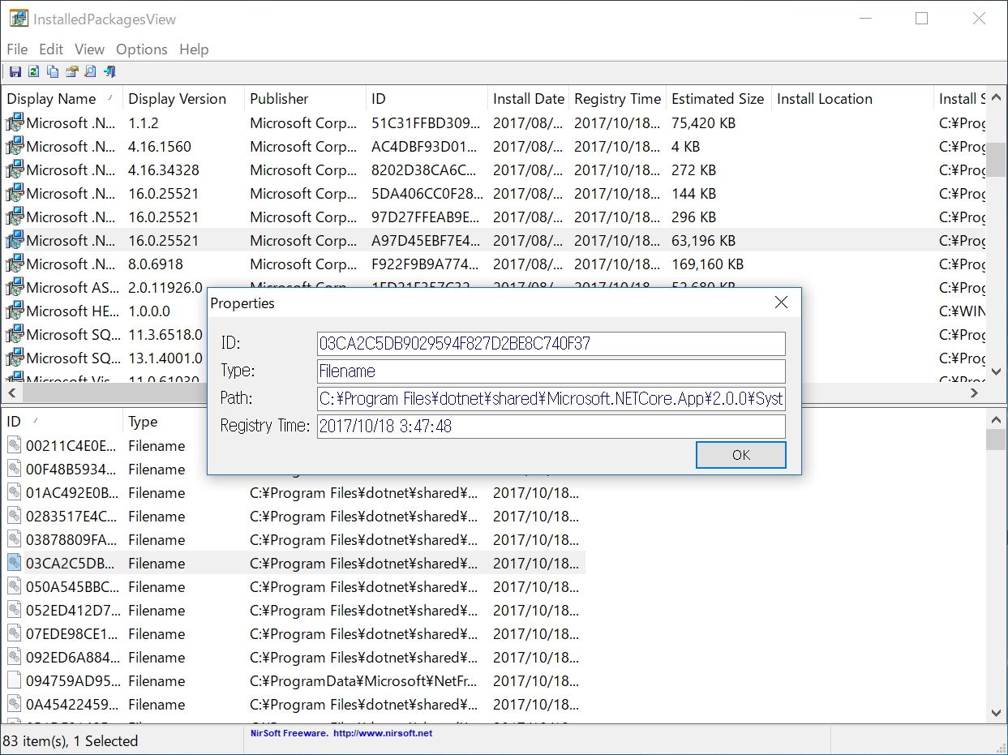Screen dimensions: 1008x755
Task: Open the View menu
Action: (89, 49)
